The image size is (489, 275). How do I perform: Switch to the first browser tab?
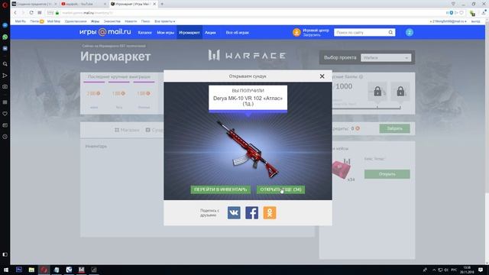(34, 4)
